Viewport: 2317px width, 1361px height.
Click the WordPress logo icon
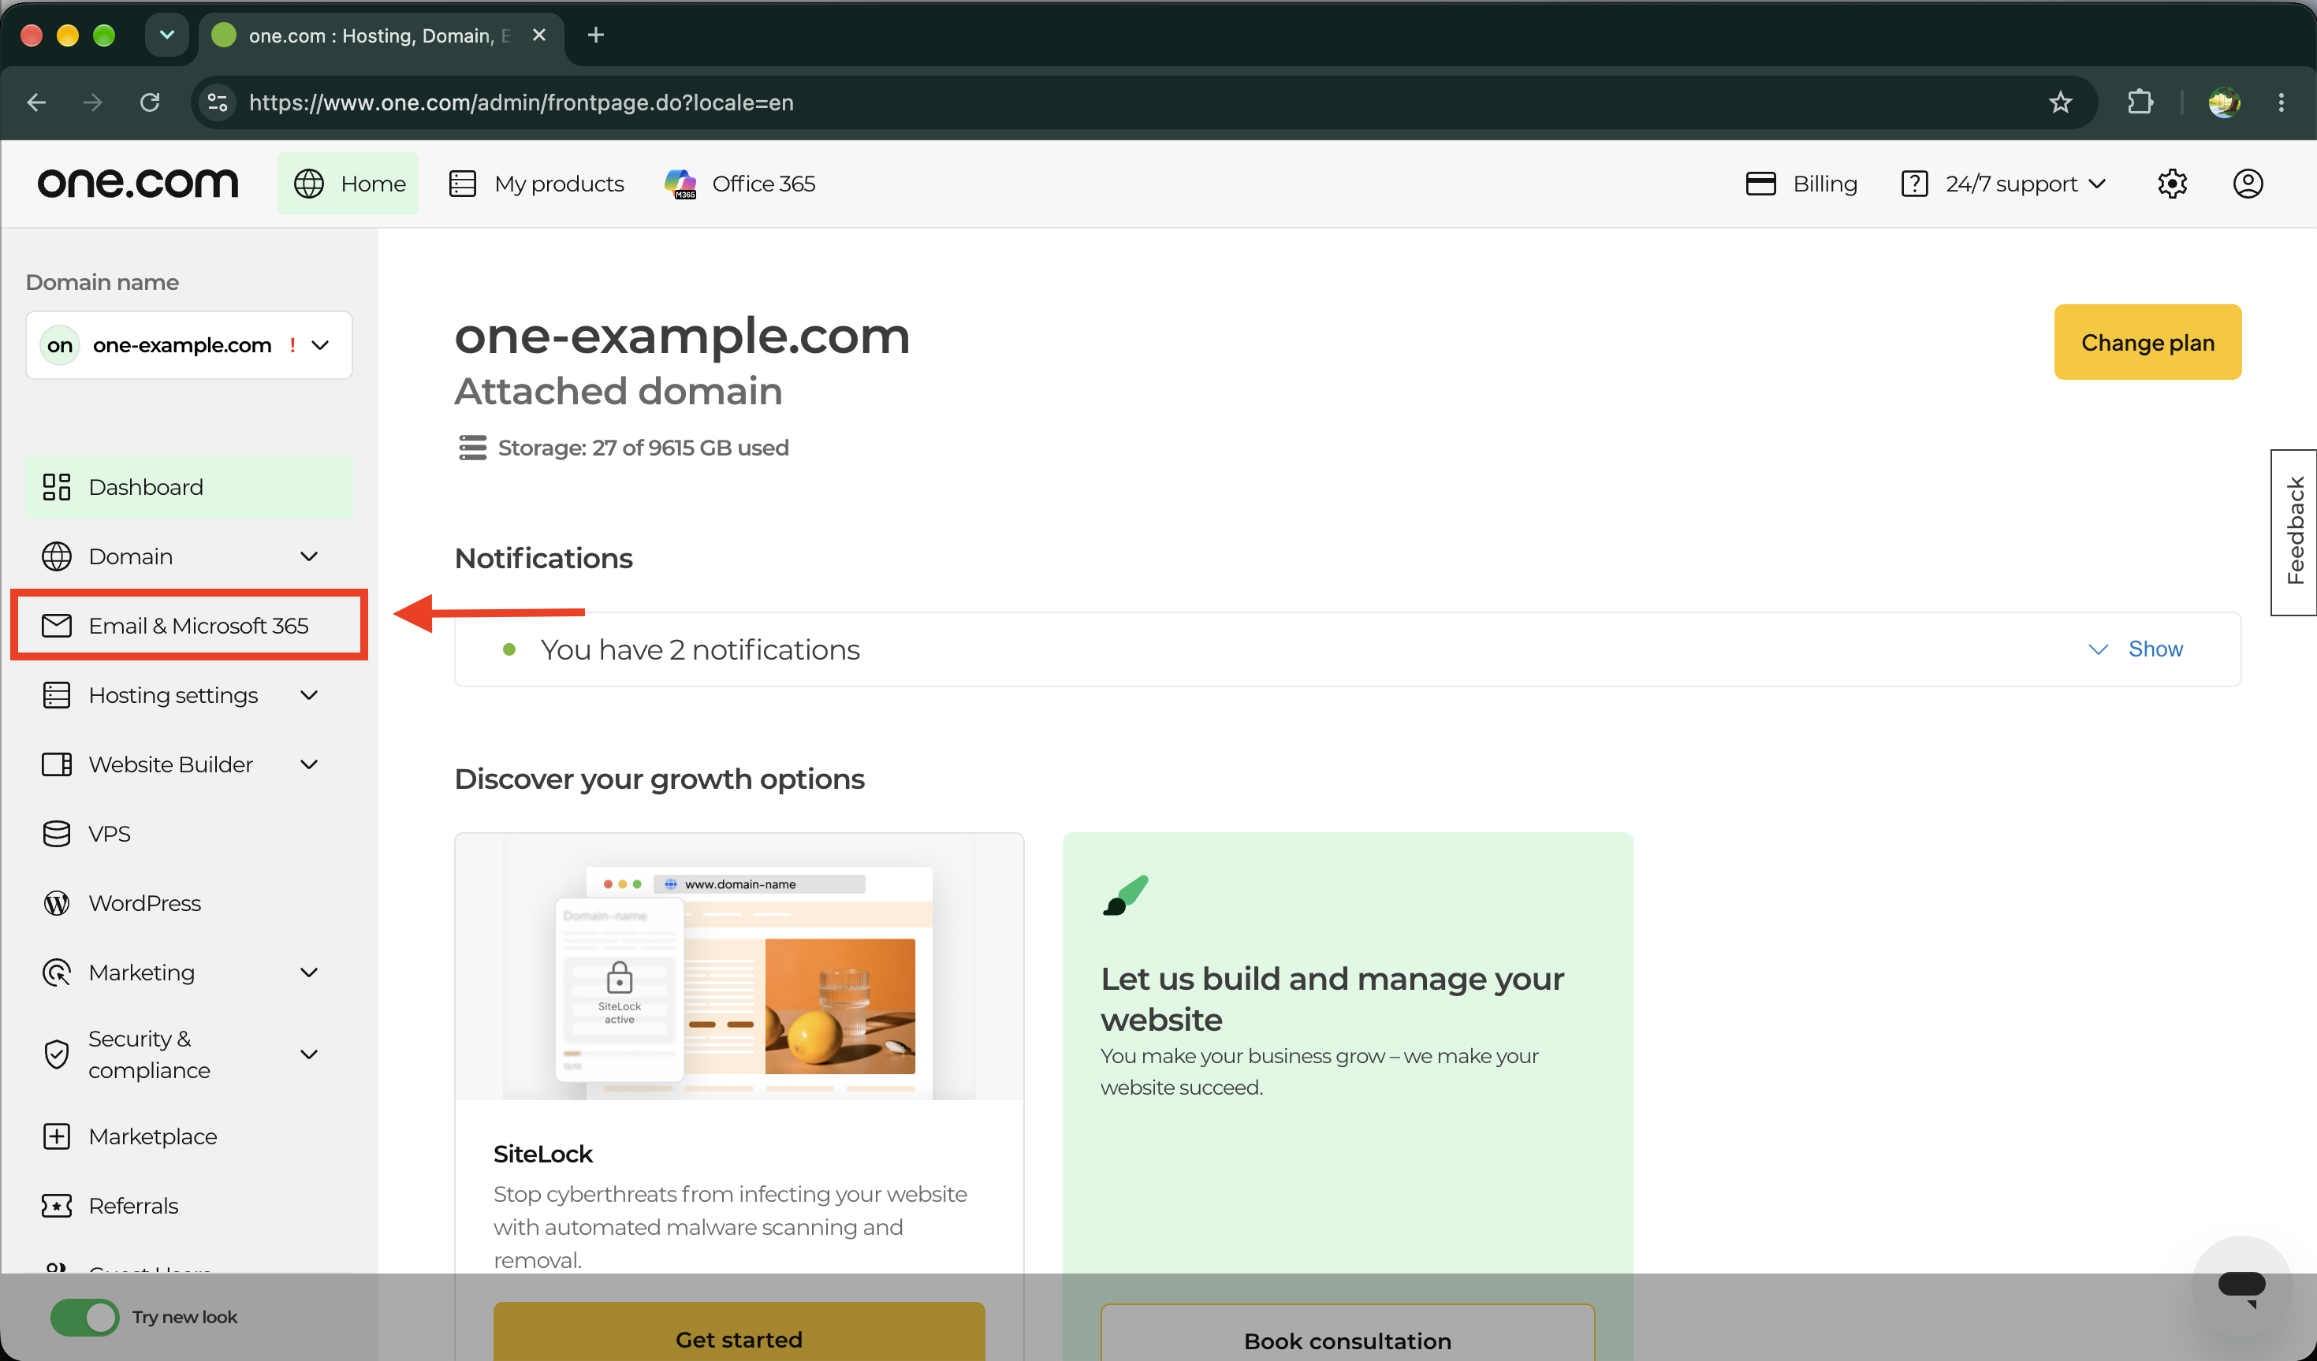point(57,903)
